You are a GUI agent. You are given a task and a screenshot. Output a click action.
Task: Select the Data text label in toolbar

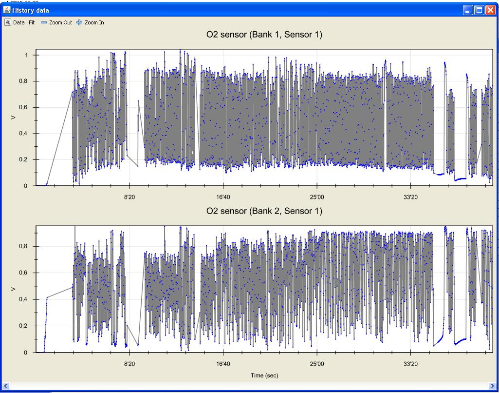19,22
